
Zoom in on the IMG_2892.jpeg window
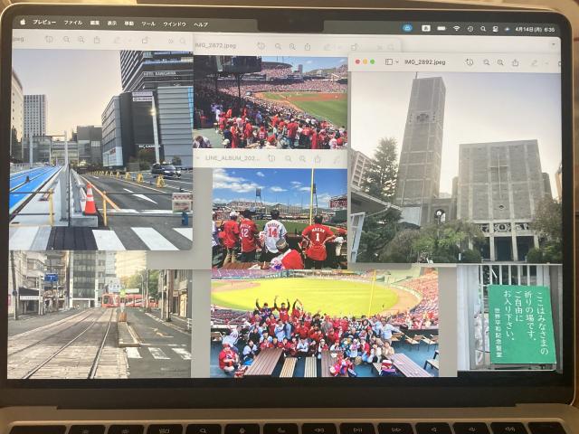pyautogui.click(x=500, y=62)
